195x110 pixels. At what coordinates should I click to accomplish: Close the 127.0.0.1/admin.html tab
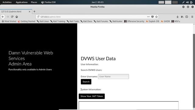30,12
